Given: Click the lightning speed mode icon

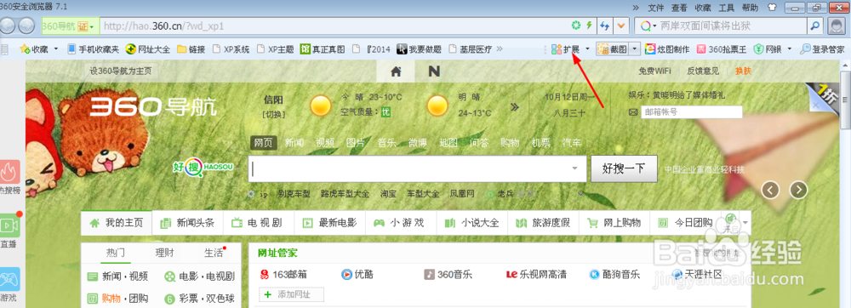Looking at the screenshot, I should click(590, 26).
